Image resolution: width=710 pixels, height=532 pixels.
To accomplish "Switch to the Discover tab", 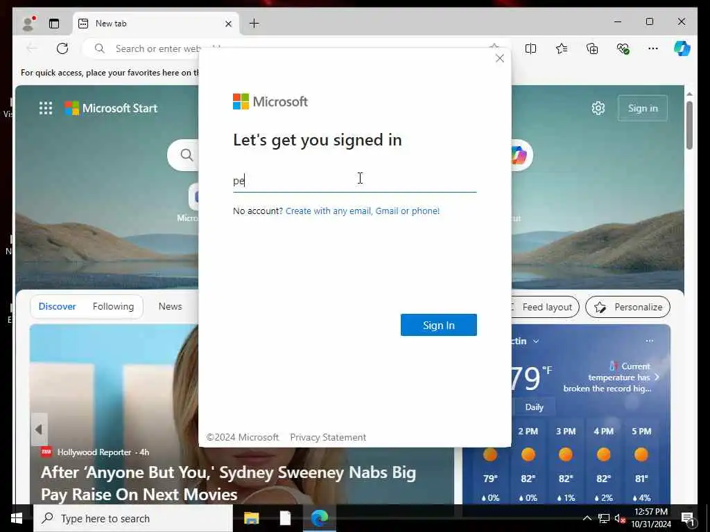I will tap(57, 306).
